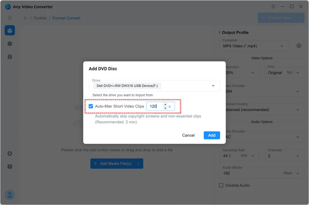This screenshot has height=205, width=309.
Task: Click the Add Media File(s) button
Action: (x=117, y=163)
